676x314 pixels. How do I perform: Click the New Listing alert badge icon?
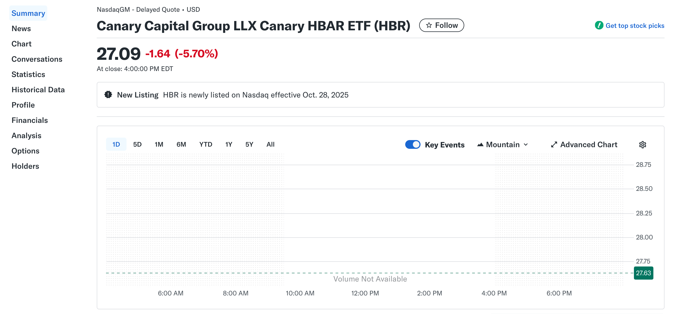pos(108,94)
